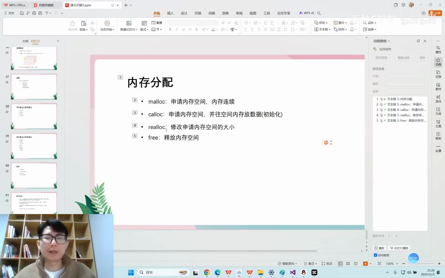The height and width of the screenshot is (278, 445).
Task: Select the slide 39 thumbnail
Action: click(34, 146)
